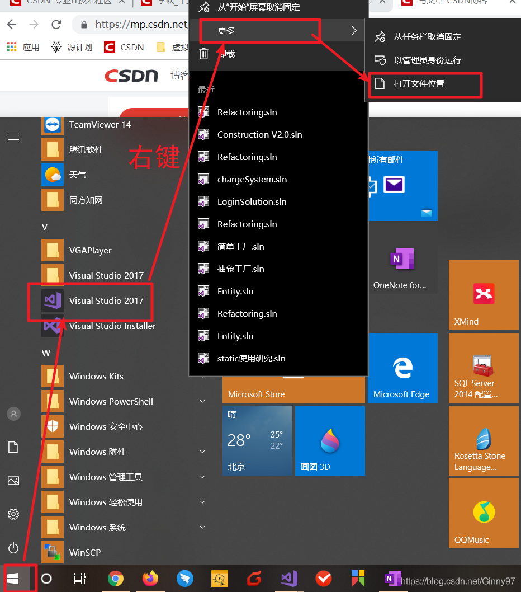Click the Cortana circle on taskbar
Screen dimensions: 521x592
(x=46, y=578)
